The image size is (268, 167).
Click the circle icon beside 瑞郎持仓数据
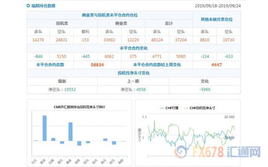coord(28,6)
